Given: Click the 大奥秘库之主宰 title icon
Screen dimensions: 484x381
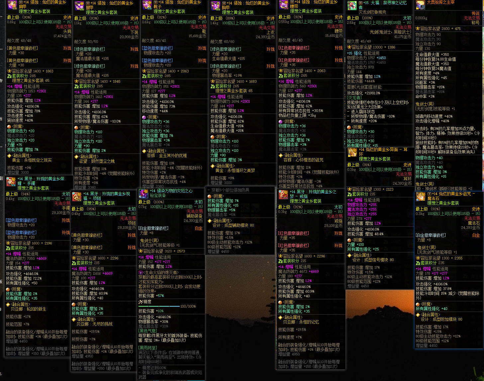Looking at the screenshot, I should tap(421, 5).
